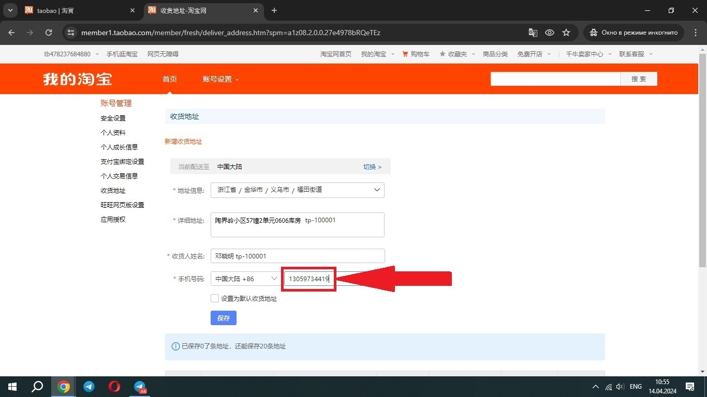Close the 收货地址-淘宝网 tab
Viewport: 707px width, 397px height.
pos(256,10)
